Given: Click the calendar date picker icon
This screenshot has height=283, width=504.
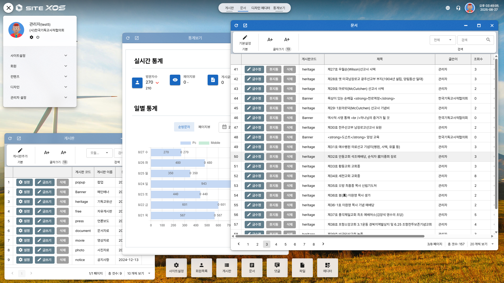Looking at the screenshot, I should pos(224,127).
